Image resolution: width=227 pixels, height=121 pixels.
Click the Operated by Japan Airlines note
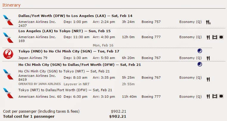coord(40,84)
